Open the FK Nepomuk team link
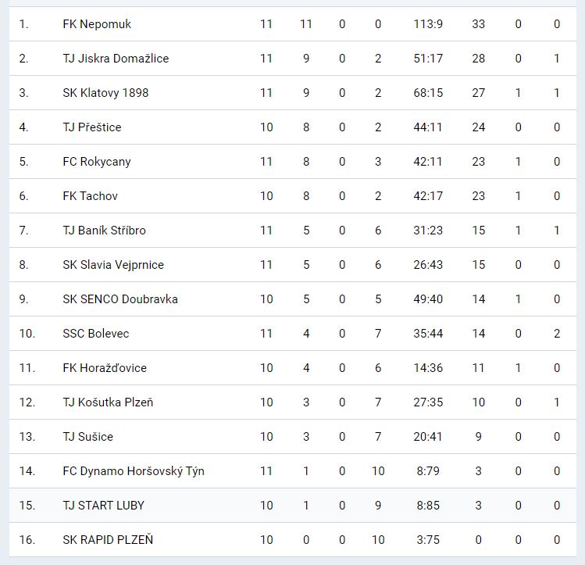This screenshot has height=565, width=585. [x=97, y=24]
